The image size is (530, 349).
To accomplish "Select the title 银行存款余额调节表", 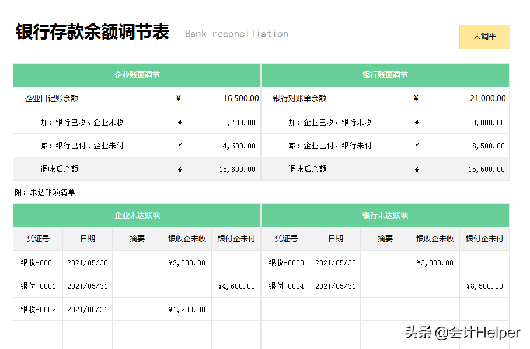I will 92,32.
